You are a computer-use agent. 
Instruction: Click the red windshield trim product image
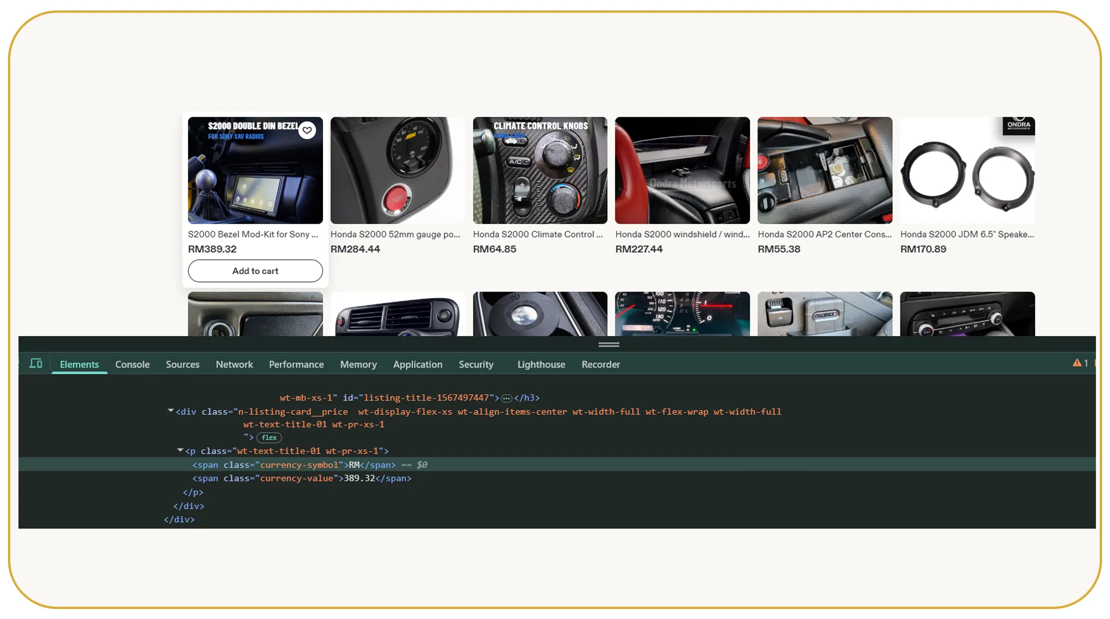[682, 170]
